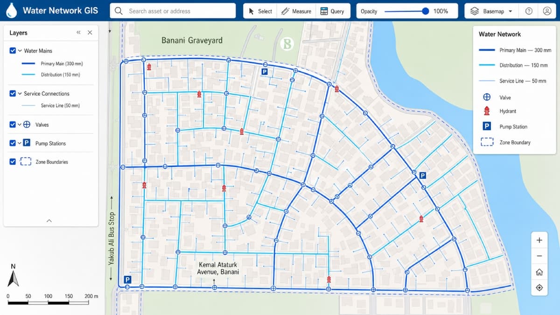Click the Water Network legend title
This screenshot has height=315, width=560.
[500, 34]
